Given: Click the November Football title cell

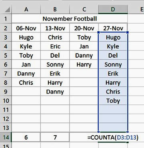Looking at the screenshot, I should click(x=70, y=19).
